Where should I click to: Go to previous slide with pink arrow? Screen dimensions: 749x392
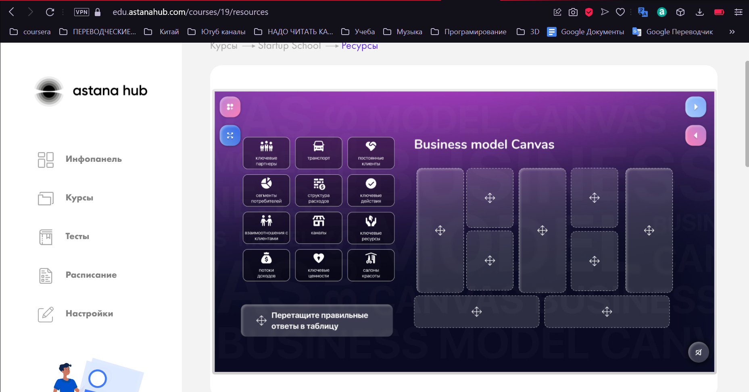695,135
